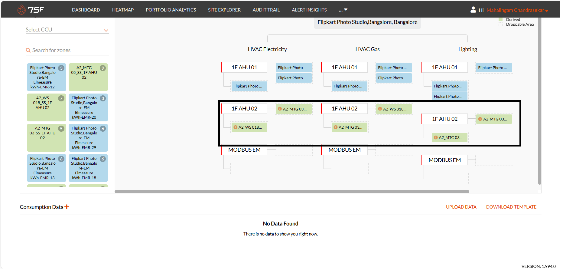This screenshot has height=270, width=563.
Task: Click the count badge 6 on the kWh-EMR-13 card
Action: [x=61, y=159]
